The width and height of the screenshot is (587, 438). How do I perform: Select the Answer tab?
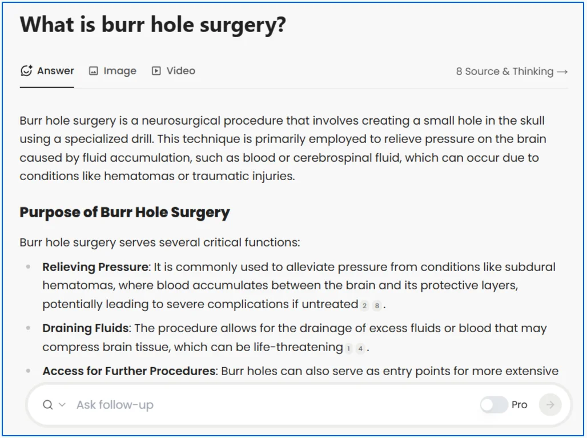coord(47,71)
